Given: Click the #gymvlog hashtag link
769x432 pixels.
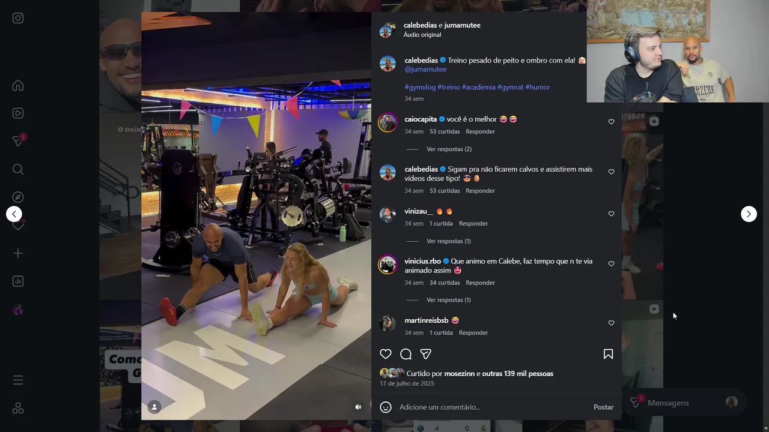Looking at the screenshot, I should [420, 87].
